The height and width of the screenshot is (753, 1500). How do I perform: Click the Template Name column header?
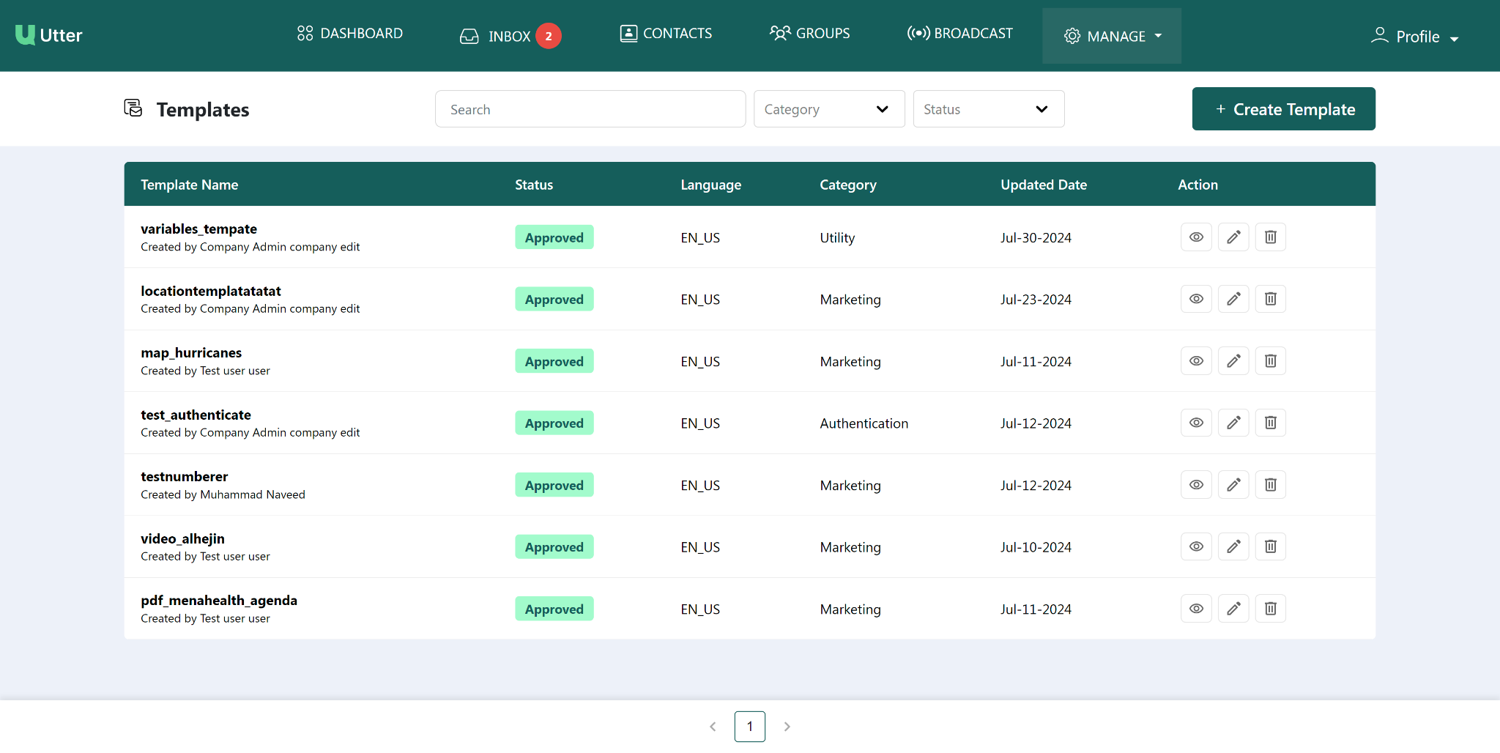pyautogui.click(x=190, y=185)
